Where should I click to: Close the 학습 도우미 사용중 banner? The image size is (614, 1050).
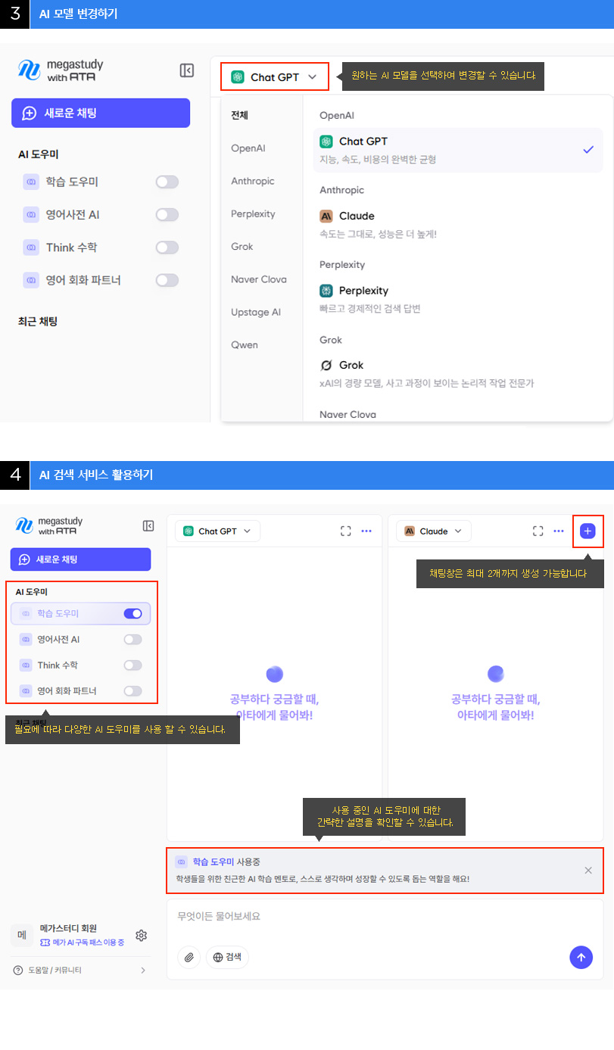point(588,871)
